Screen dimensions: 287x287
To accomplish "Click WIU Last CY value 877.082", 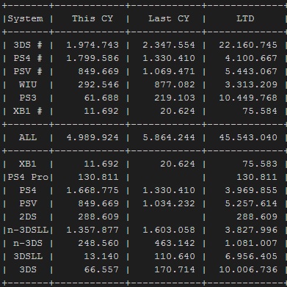I will tap(175, 84).
